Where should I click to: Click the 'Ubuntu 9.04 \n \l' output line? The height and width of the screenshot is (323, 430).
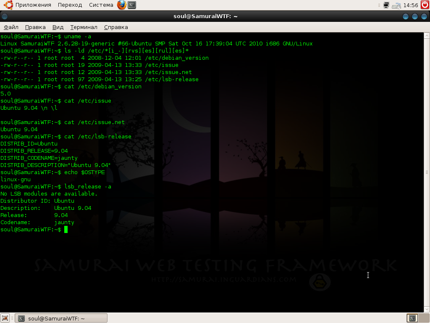tap(29, 108)
